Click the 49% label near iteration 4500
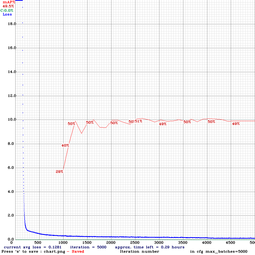Image resolution: width=255 pixels, height=255 pixels. (236, 124)
